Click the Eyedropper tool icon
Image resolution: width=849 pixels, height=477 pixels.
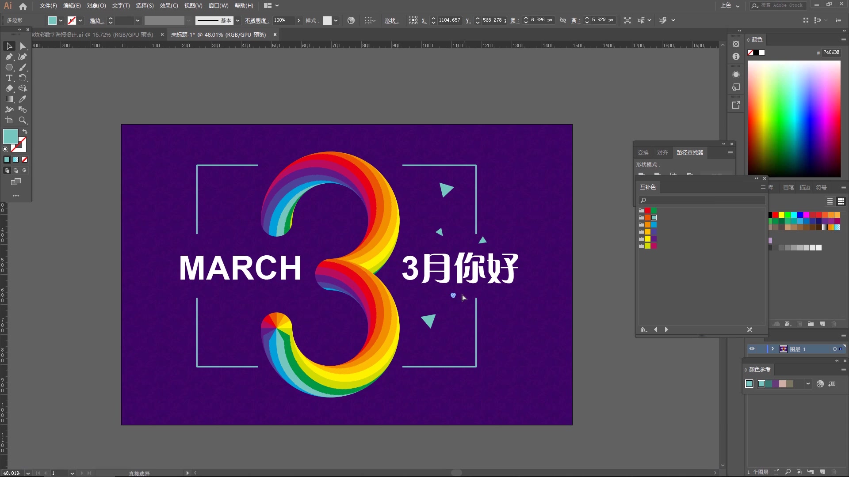(23, 98)
